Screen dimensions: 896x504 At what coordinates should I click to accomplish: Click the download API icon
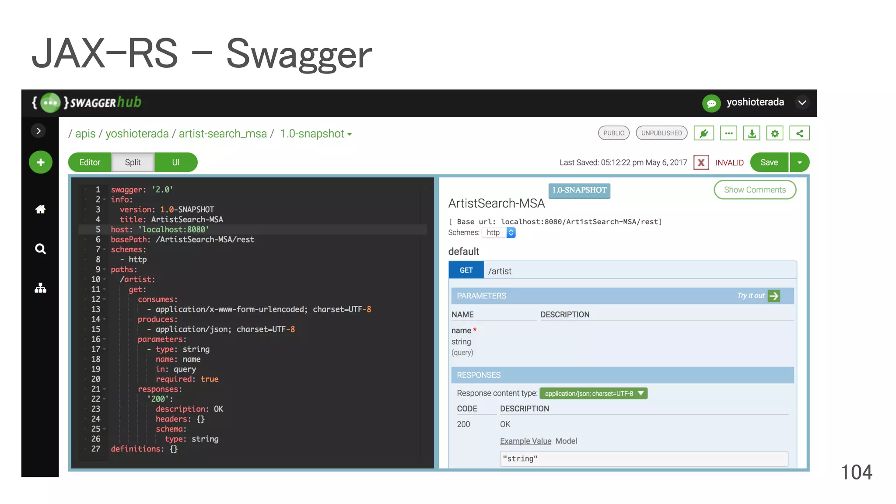tap(752, 133)
